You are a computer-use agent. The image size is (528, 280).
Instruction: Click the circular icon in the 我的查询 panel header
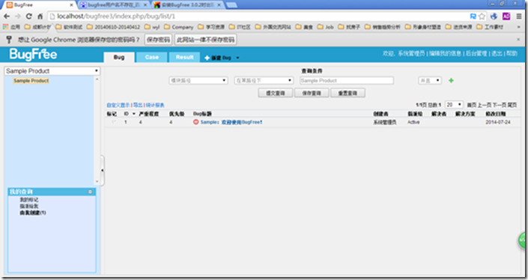90,192
